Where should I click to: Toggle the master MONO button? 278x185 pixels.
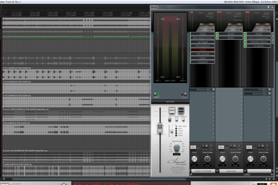click(181, 110)
